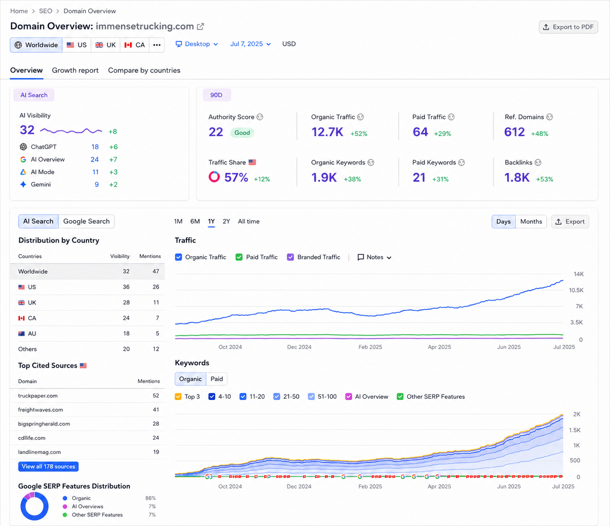Click info icon next to Paid Keywords
The image size is (610, 526).
tap(461, 163)
